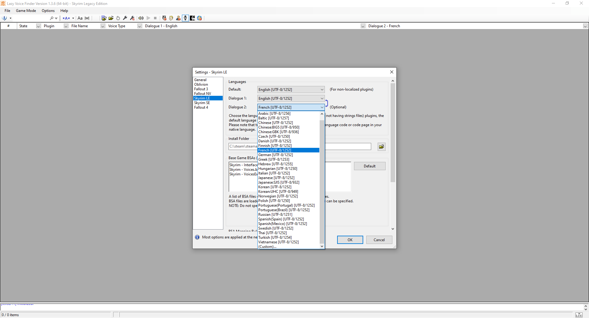Open the log icon in status bar

[579, 315]
